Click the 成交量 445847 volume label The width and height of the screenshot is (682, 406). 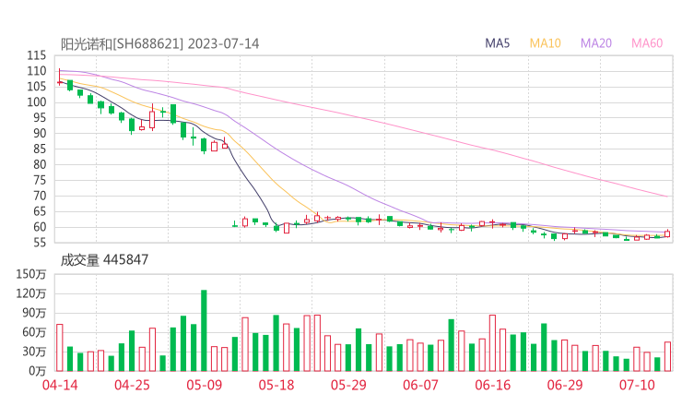pyautogui.click(x=104, y=260)
